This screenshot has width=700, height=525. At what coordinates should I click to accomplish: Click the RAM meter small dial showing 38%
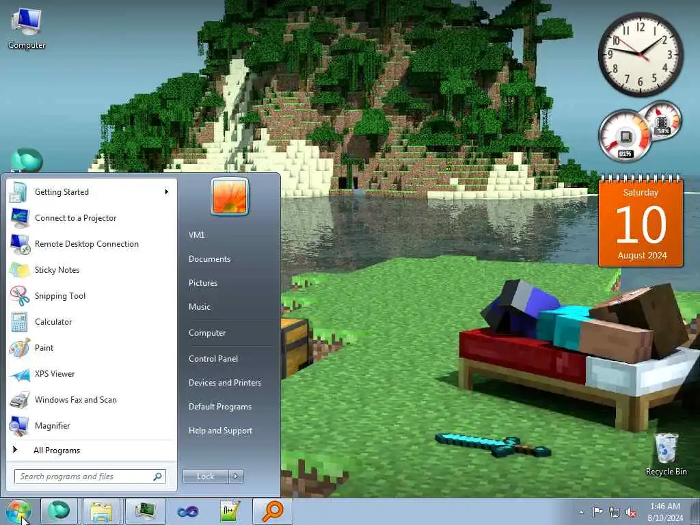click(x=663, y=120)
